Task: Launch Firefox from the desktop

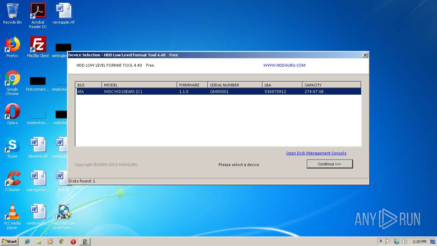Action: coord(12,47)
